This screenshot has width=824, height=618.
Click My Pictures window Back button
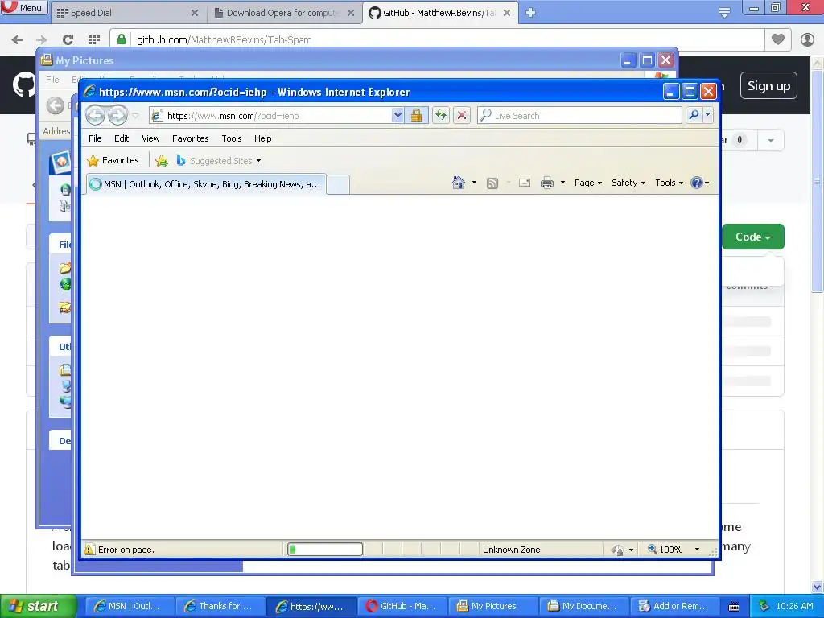point(56,105)
